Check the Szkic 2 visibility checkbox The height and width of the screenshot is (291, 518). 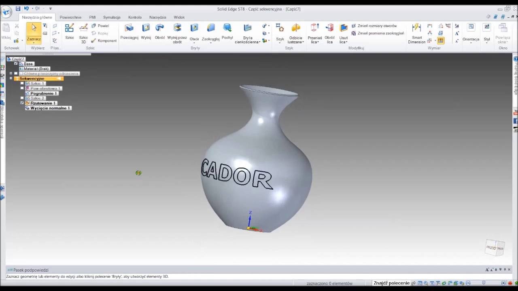[22, 98]
